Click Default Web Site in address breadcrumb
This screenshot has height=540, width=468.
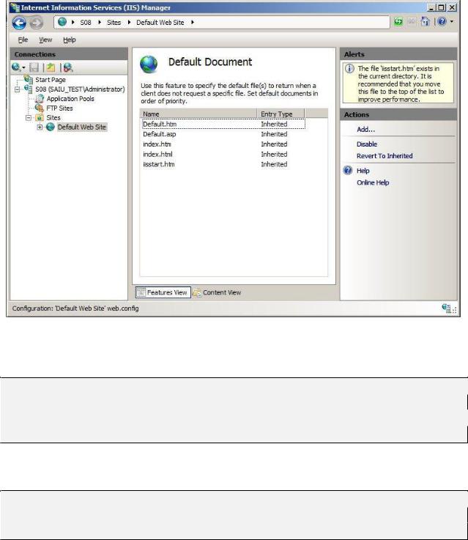coord(160,23)
